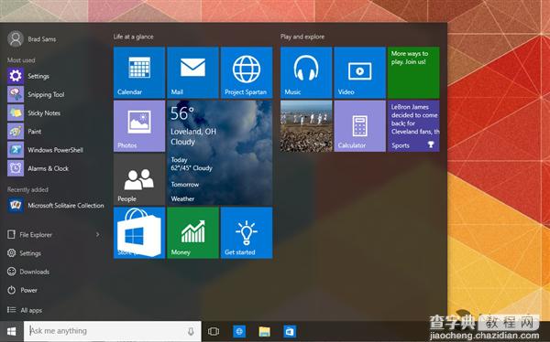The width and height of the screenshot is (550, 342).
Task: Launch the Project Spartan browser tile
Action: point(247,72)
